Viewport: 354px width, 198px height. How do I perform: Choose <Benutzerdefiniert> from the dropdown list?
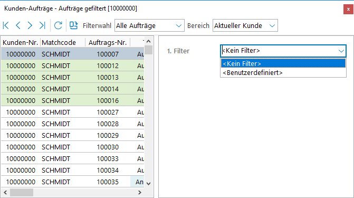283,73
